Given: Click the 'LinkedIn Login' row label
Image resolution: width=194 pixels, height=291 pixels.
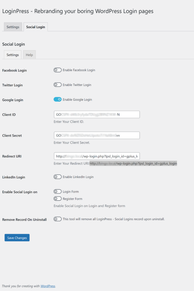Looking at the screenshot, I should click(14, 177).
